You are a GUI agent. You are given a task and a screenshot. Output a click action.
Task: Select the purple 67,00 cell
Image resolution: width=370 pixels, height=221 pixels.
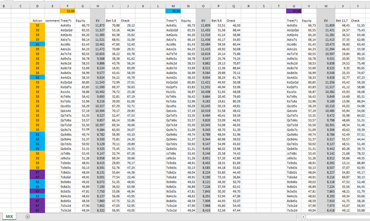coord(294,11)
